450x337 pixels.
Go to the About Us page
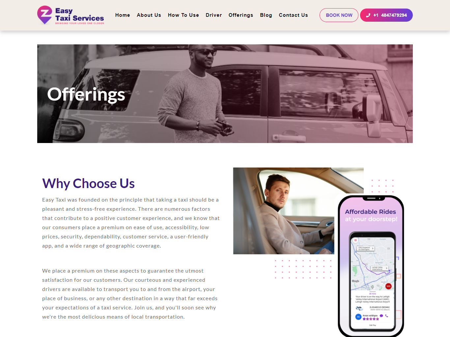pos(149,15)
